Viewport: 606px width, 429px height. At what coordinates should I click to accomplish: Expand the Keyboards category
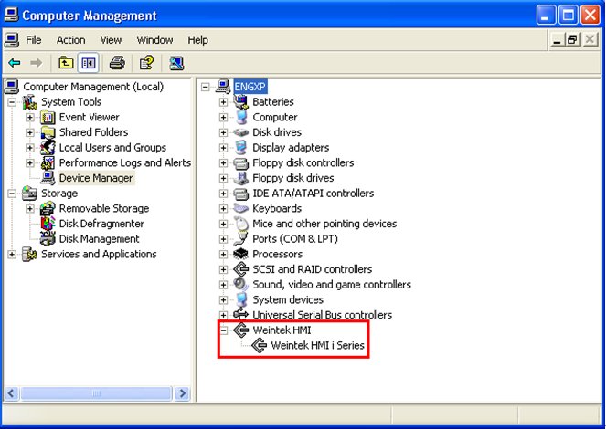coord(223,208)
